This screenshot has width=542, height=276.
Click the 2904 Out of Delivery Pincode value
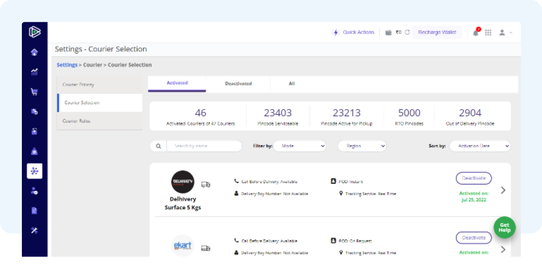tap(470, 113)
